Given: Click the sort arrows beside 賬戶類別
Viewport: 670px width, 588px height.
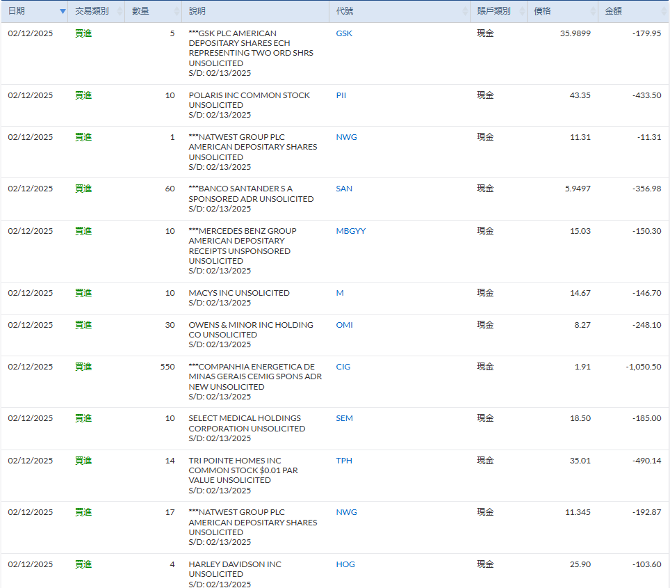Looking at the screenshot, I should (x=522, y=12).
